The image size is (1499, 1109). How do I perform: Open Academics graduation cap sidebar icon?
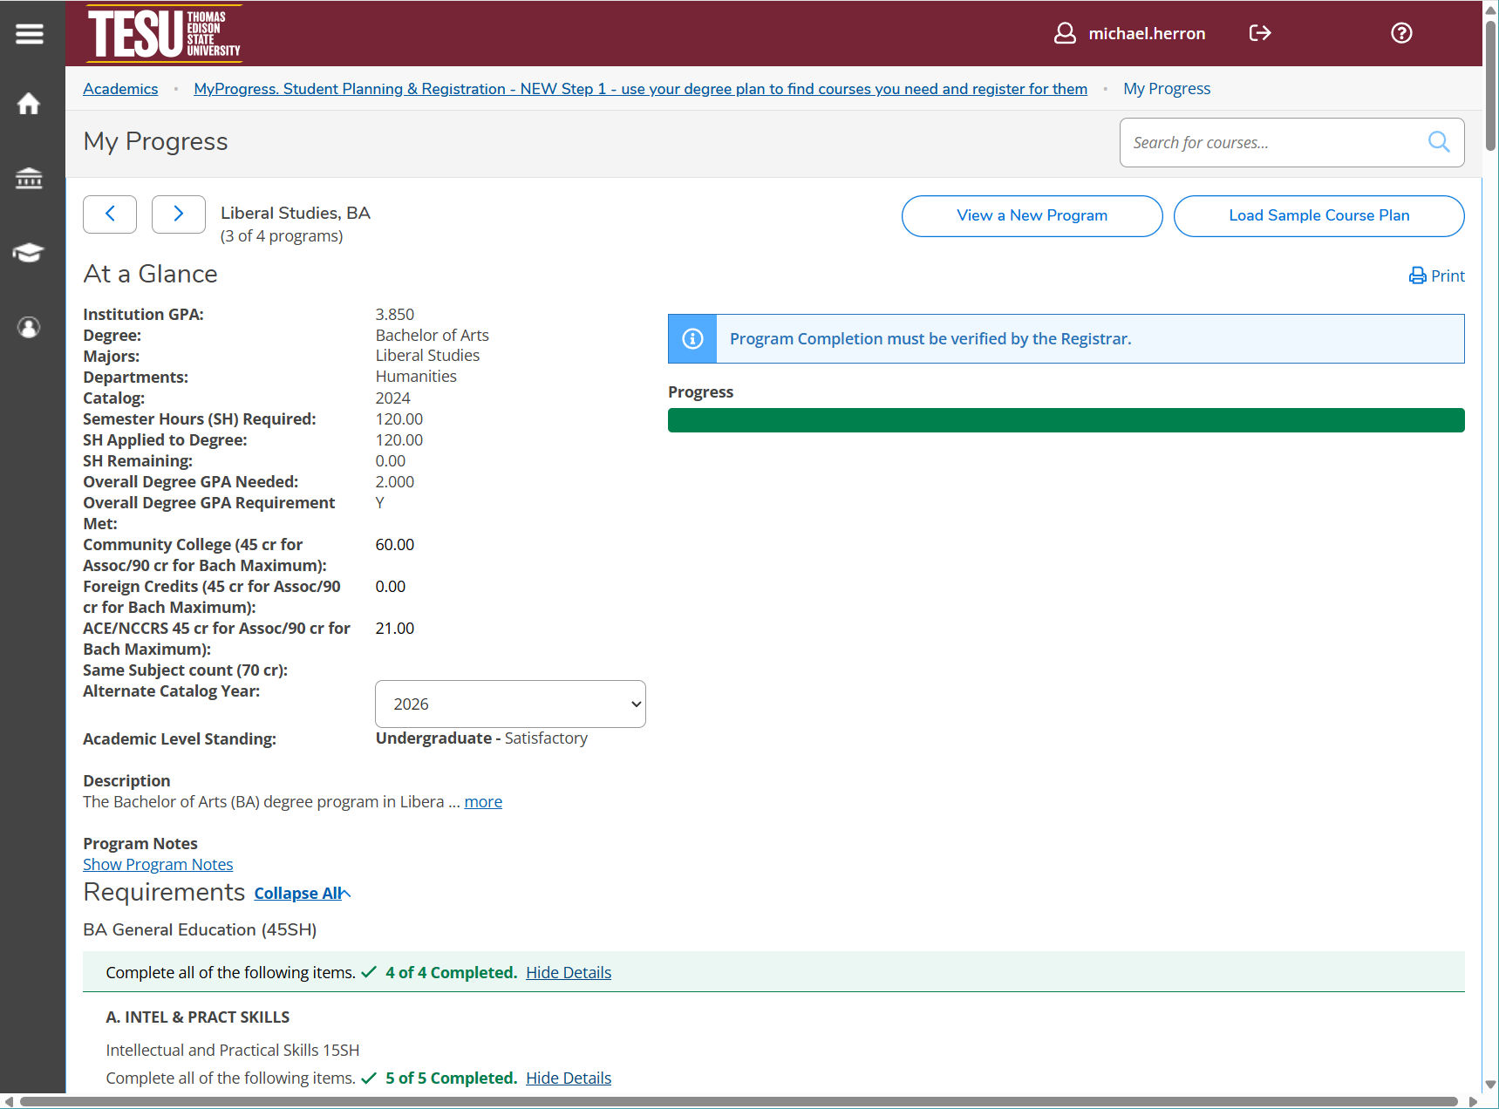29,253
